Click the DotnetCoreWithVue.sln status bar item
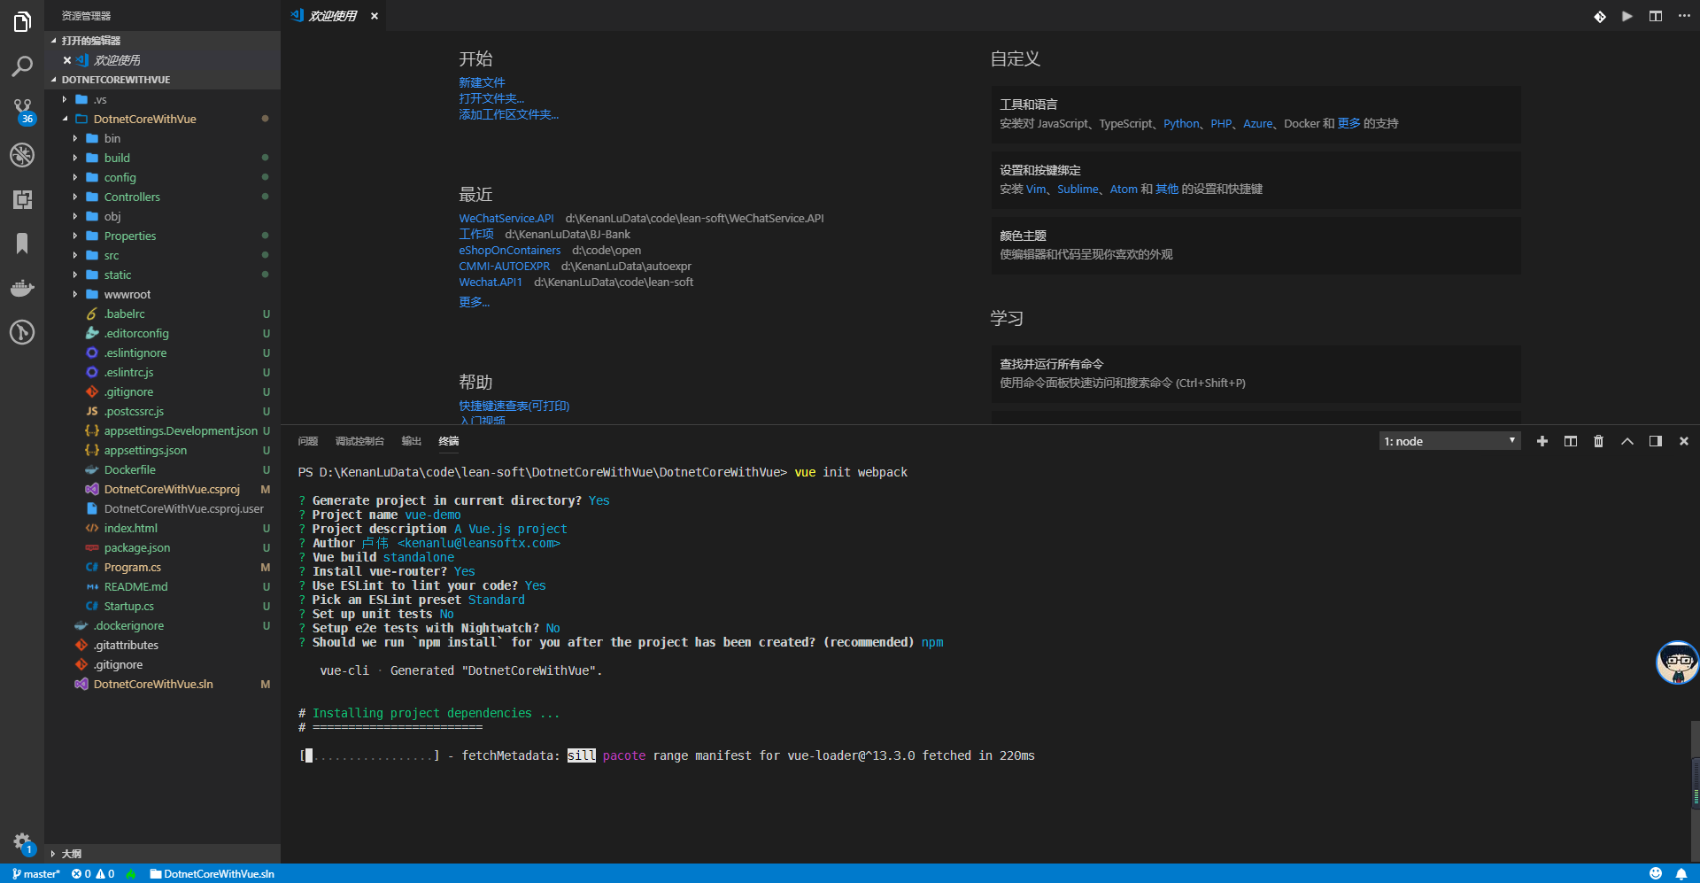 click(x=212, y=874)
